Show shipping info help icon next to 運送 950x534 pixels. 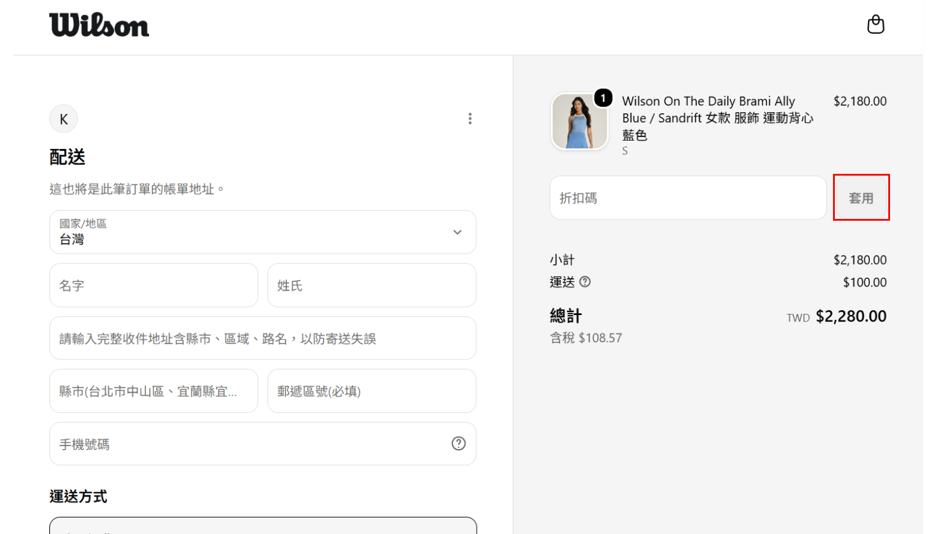click(585, 282)
